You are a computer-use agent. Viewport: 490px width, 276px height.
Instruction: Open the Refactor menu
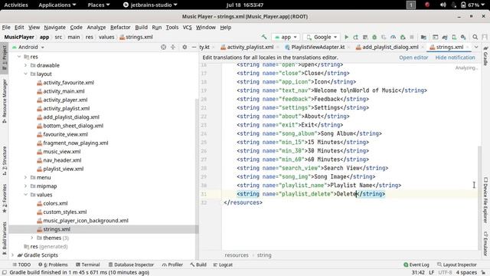pyautogui.click(x=120, y=28)
